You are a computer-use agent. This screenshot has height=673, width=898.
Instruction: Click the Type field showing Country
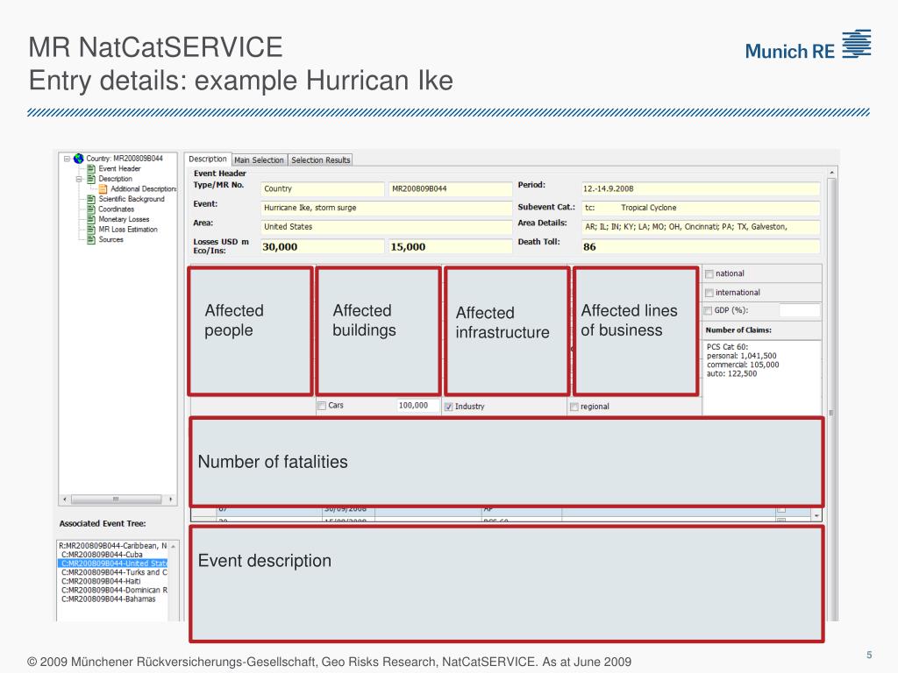(x=323, y=189)
